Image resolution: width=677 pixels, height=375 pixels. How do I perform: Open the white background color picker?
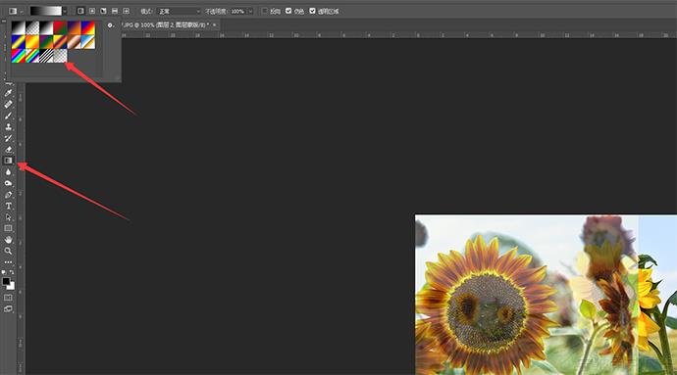(x=11, y=286)
